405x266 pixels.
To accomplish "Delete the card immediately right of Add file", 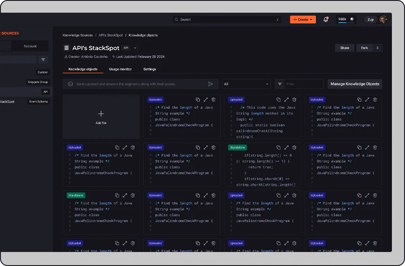I will tap(213, 100).
